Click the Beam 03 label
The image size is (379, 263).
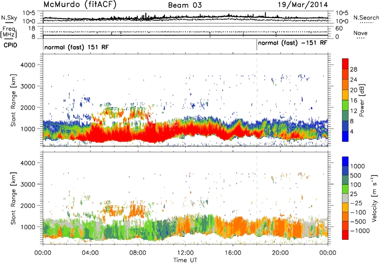pos(185,5)
